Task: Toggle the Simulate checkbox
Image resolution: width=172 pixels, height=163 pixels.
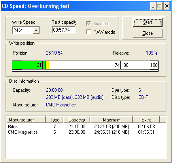Action: (89, 24)
